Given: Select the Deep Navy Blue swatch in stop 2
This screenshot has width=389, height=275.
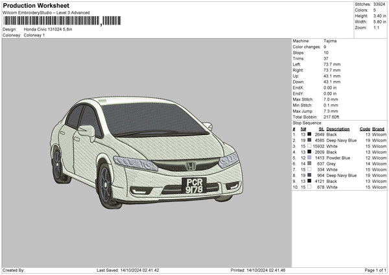Looking at the screenshot, I should pyautogui.click(x=309, y=140).
